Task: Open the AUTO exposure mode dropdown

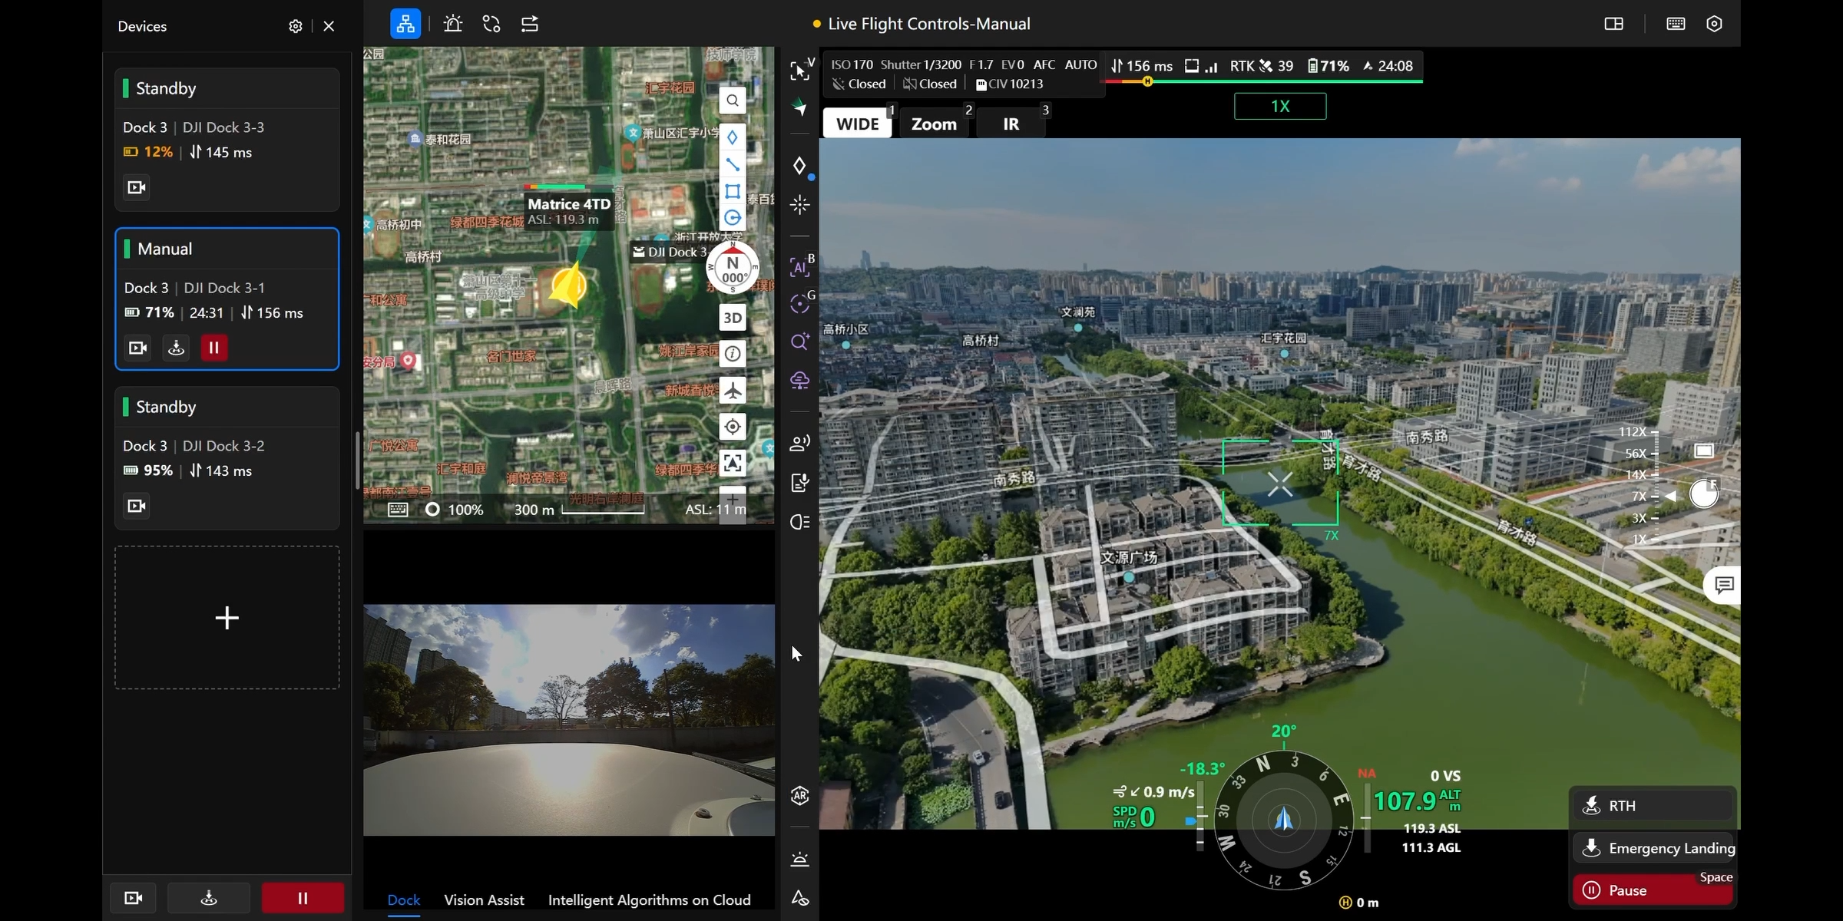Action: (1080, 65)
